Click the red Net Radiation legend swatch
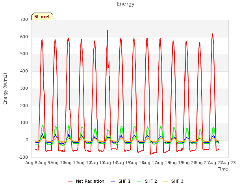Image resolution: width=252 pixels, height=189 pixels. tap(70, 182)
